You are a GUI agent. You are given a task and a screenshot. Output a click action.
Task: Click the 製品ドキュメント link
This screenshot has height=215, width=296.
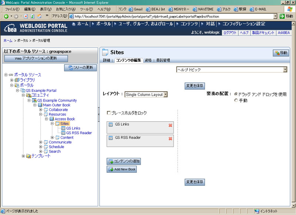pyautogui.click(x=263, y=33)
